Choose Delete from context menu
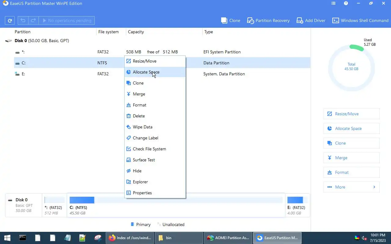 [155, 116]
